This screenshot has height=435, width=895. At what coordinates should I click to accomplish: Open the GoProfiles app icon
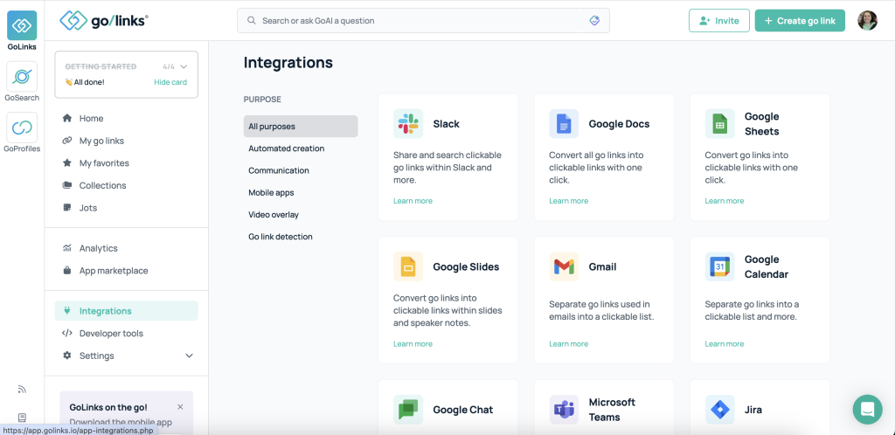[22, 128]
